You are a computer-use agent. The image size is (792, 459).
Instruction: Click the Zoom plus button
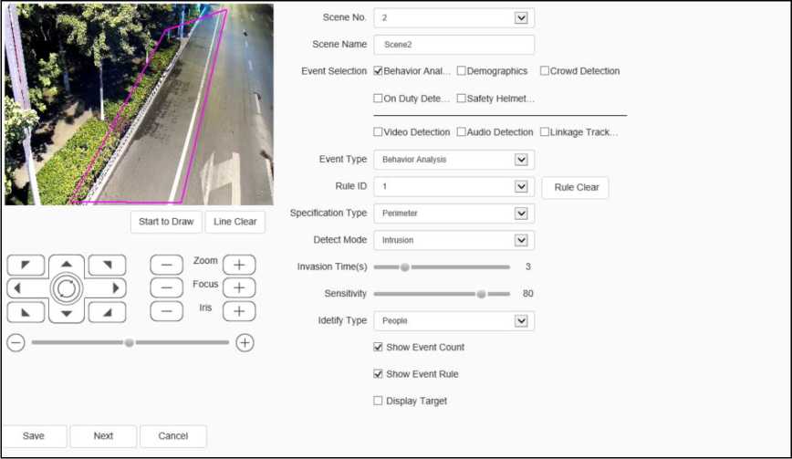[x=239, y=265]
